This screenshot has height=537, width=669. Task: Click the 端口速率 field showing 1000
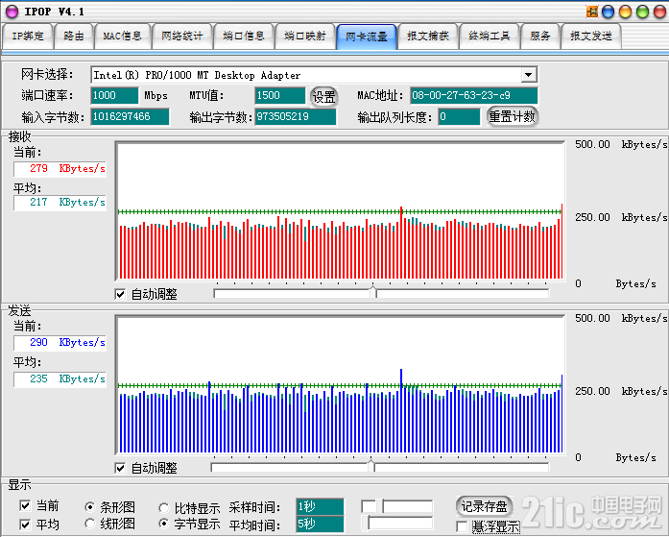[114, 96]
